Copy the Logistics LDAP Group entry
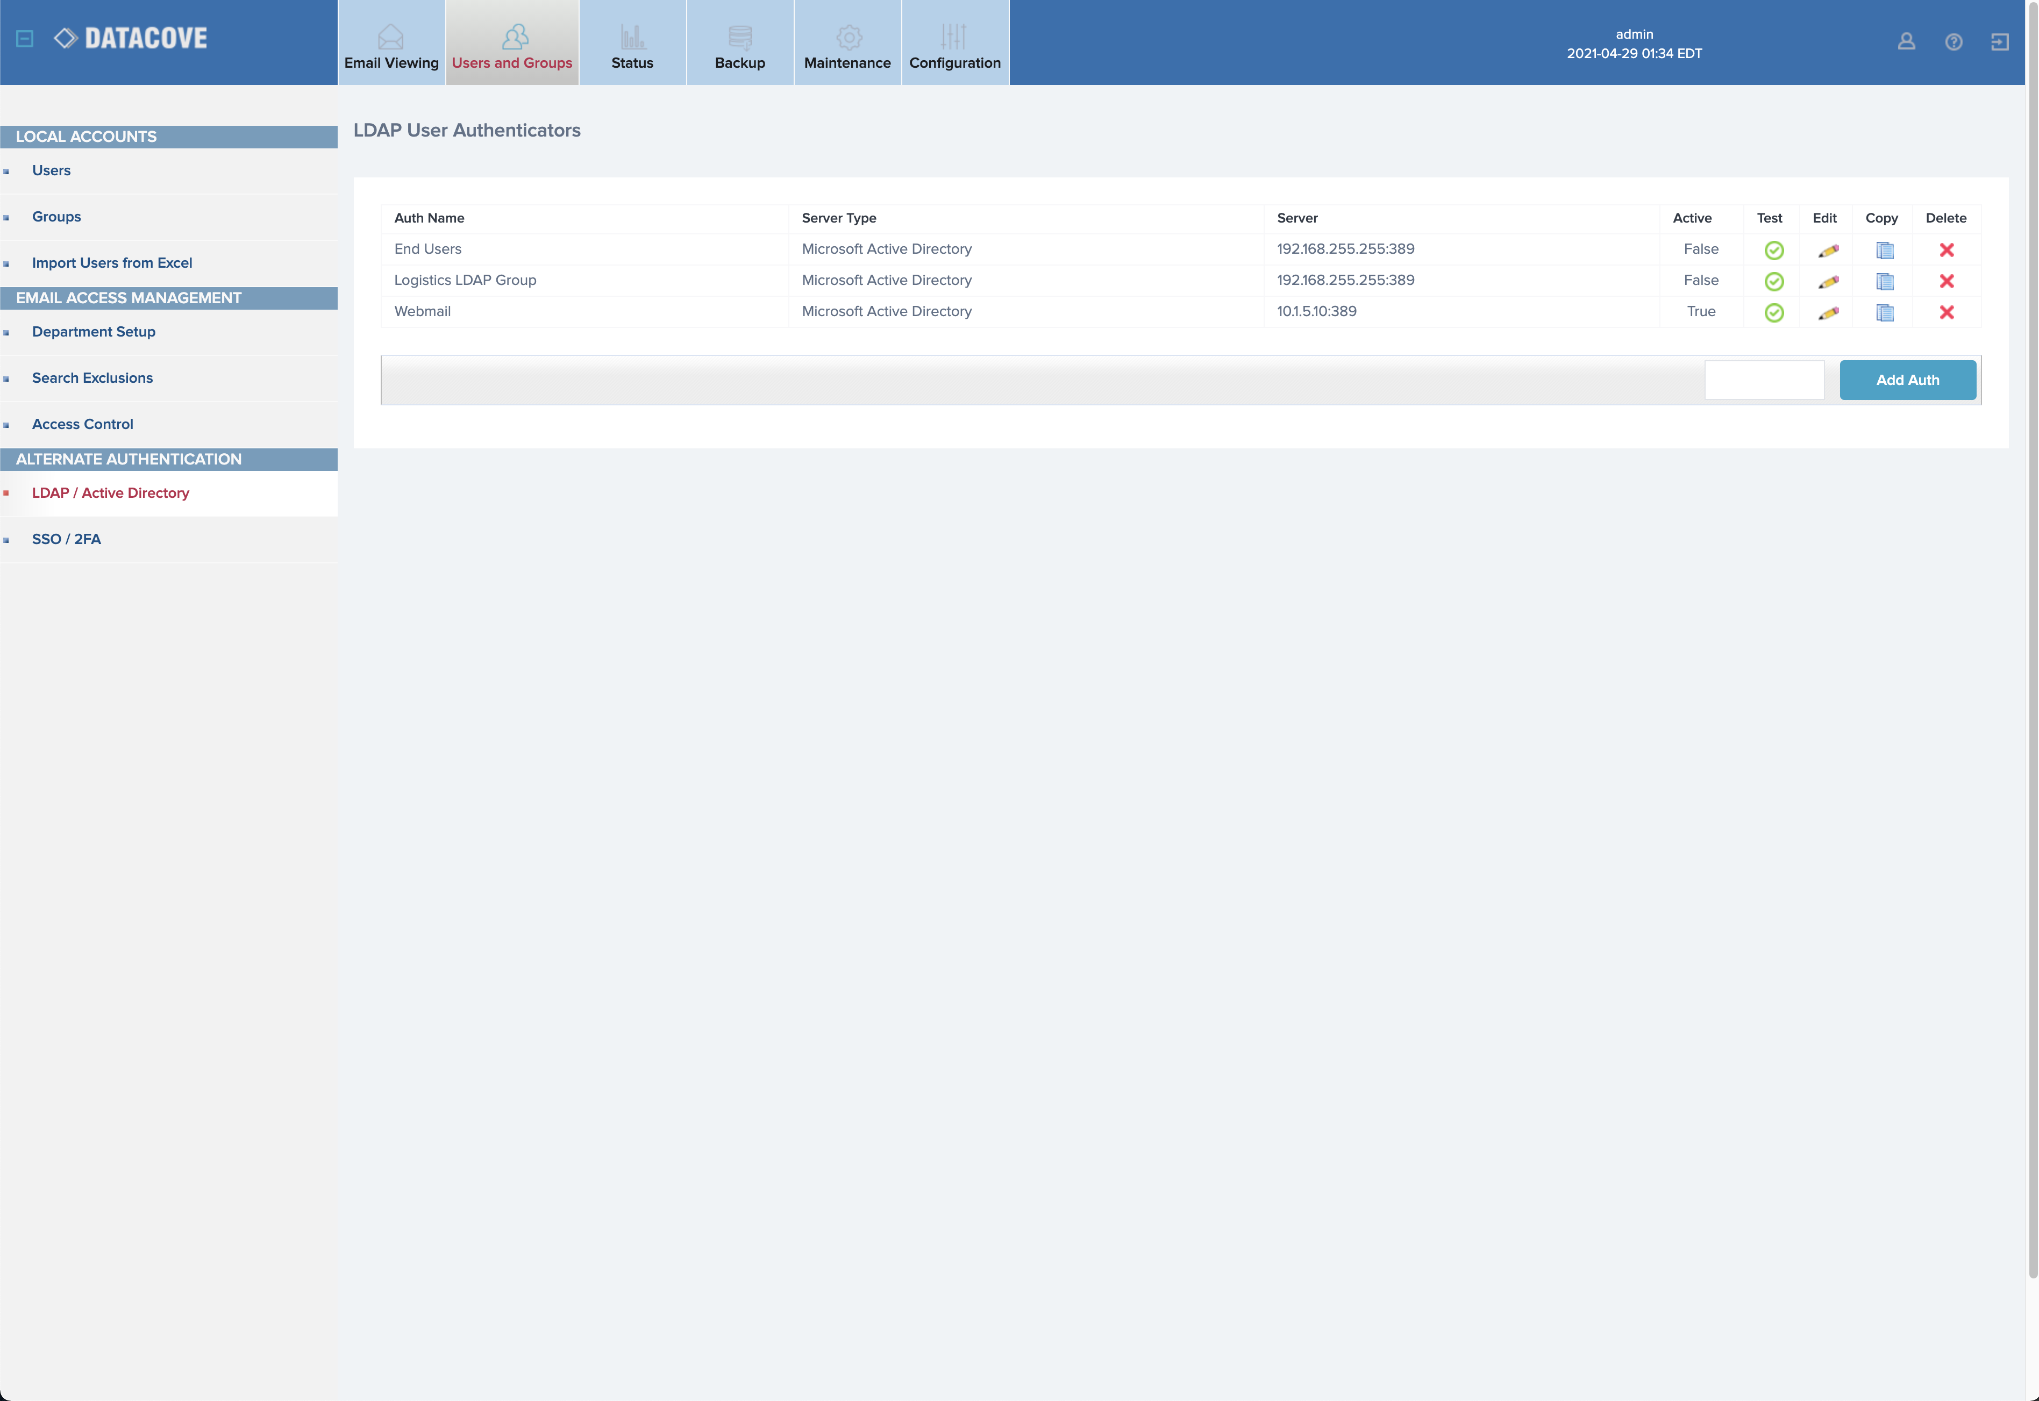The image size is (2039, 1401). [x=1884, y=282]
